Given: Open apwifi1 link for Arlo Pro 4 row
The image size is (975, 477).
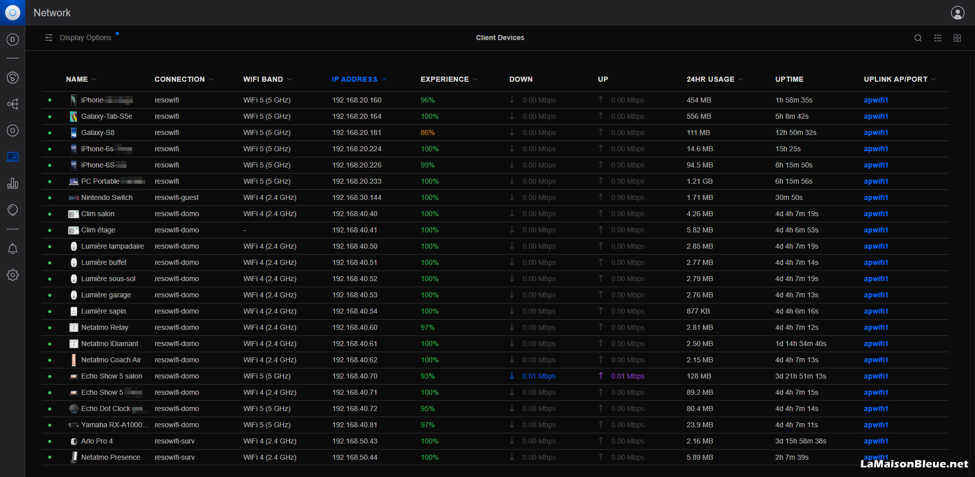Looking at the screenshot, I should click(876, 441).
